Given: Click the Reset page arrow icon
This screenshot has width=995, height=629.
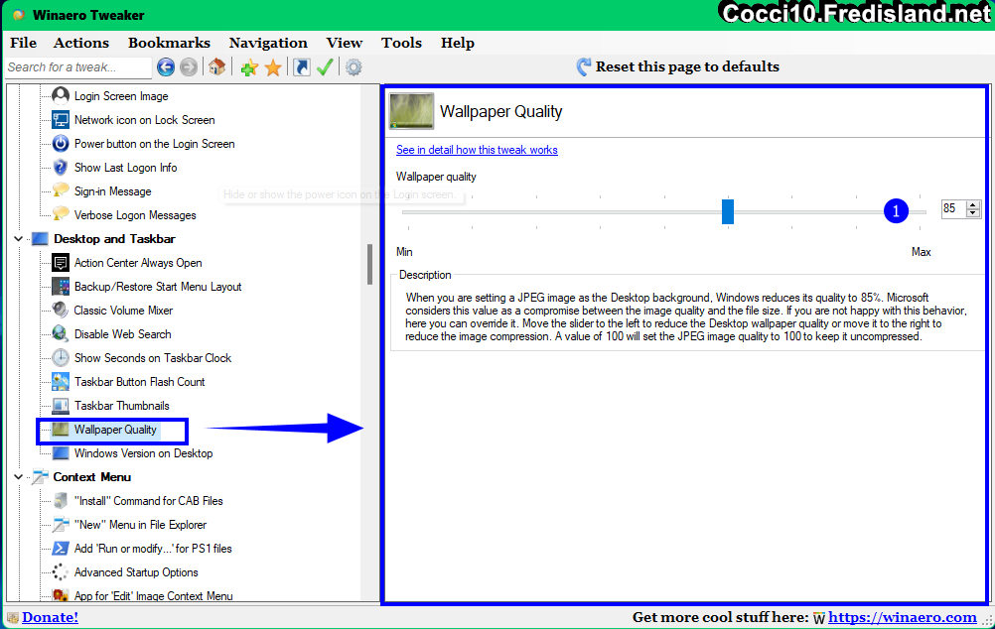Looking at the screenshot, I should click(x=583, y=66).
